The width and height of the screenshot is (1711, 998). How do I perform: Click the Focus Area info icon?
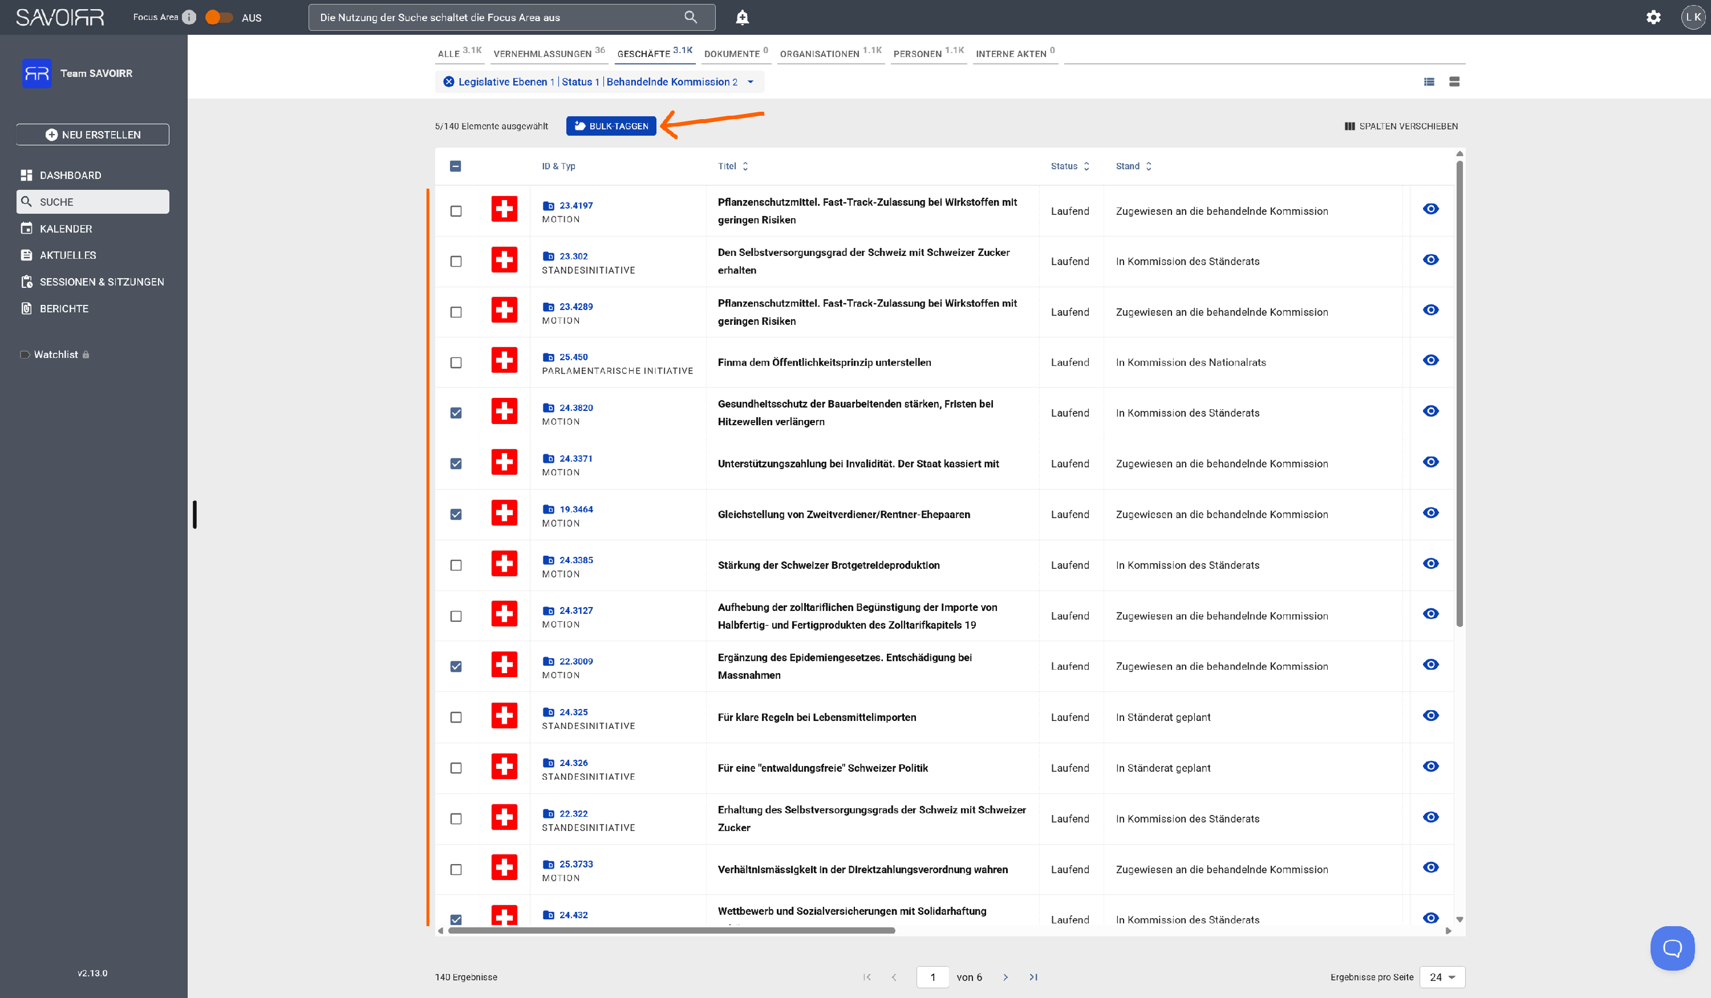click(189, 18)
